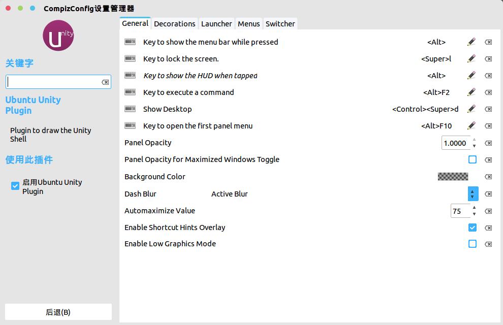Click the 'Panel Opacity' setting label
The height and width of the screenshot is (325, 503).
click(x=148, y=143)
